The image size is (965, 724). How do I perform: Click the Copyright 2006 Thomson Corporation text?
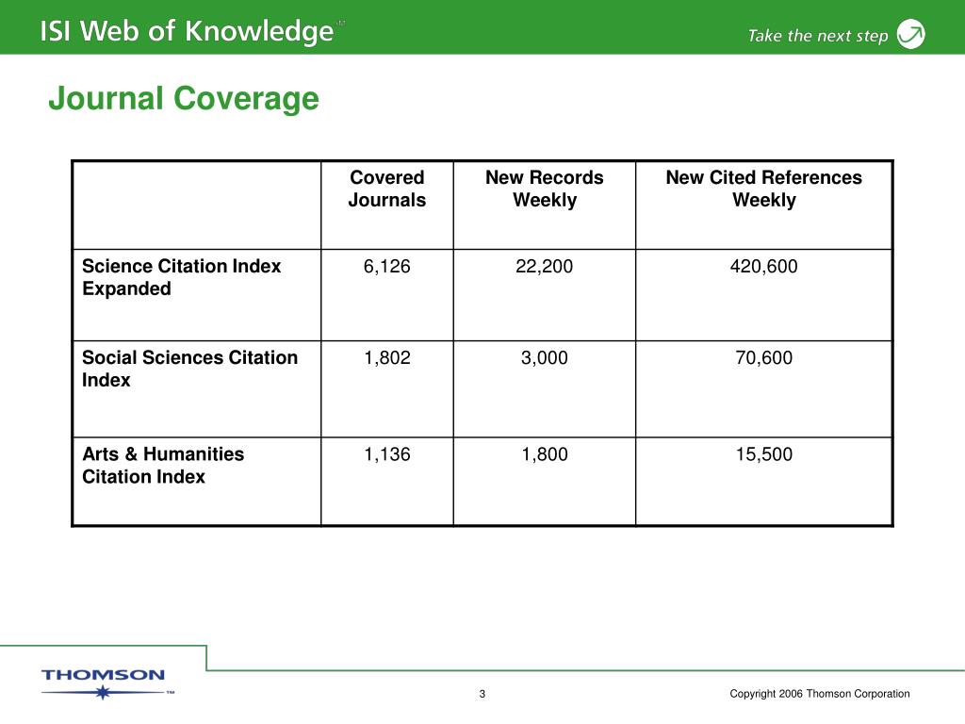[820, 694]
